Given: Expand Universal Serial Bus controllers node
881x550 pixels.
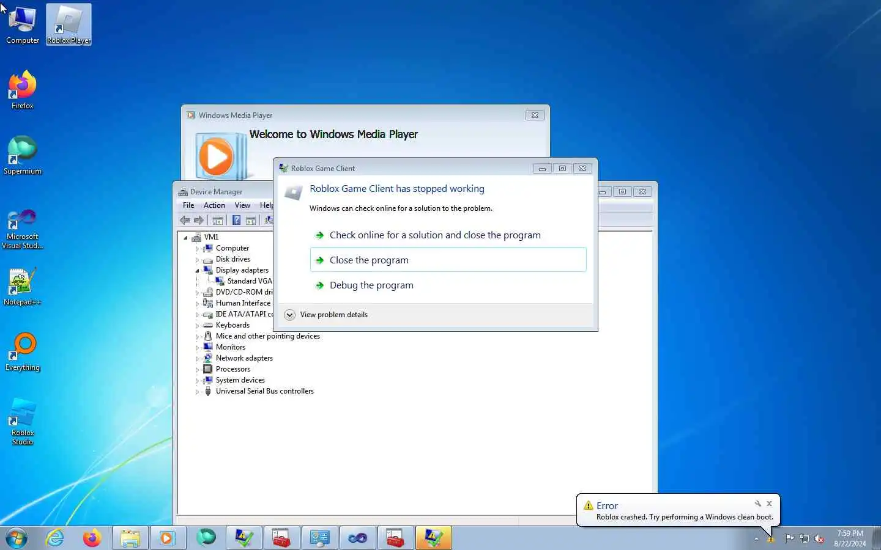Looking at the screenshot, I should point(197,392).
